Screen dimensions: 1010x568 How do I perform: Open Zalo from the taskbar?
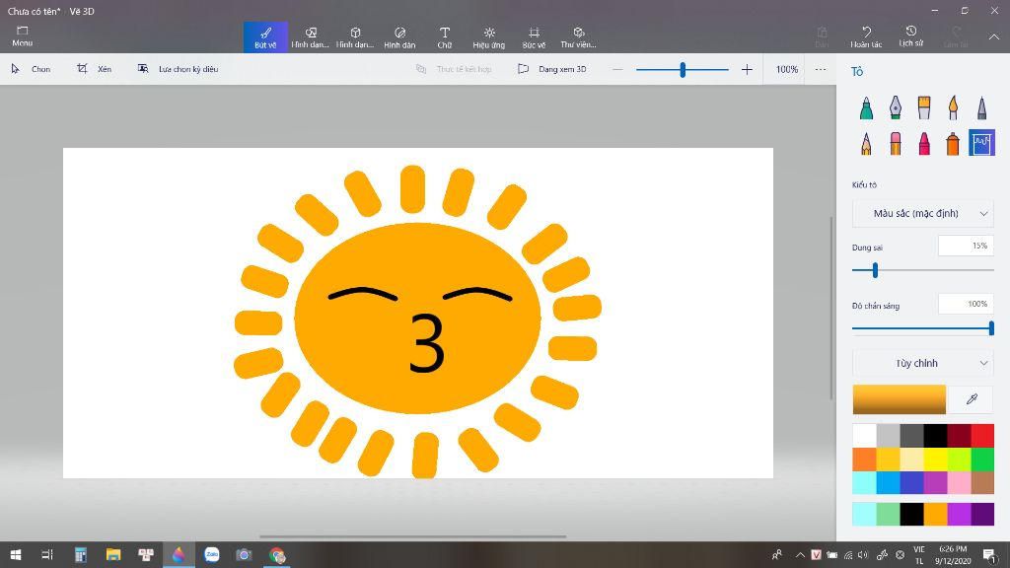click(211, 554)
